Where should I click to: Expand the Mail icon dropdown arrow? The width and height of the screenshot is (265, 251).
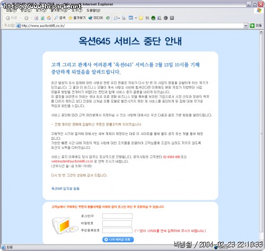tap(119, 18)
